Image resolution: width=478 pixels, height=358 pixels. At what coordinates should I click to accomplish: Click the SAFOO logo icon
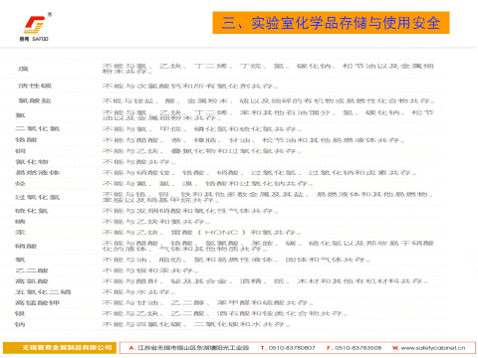coord(34,27)
